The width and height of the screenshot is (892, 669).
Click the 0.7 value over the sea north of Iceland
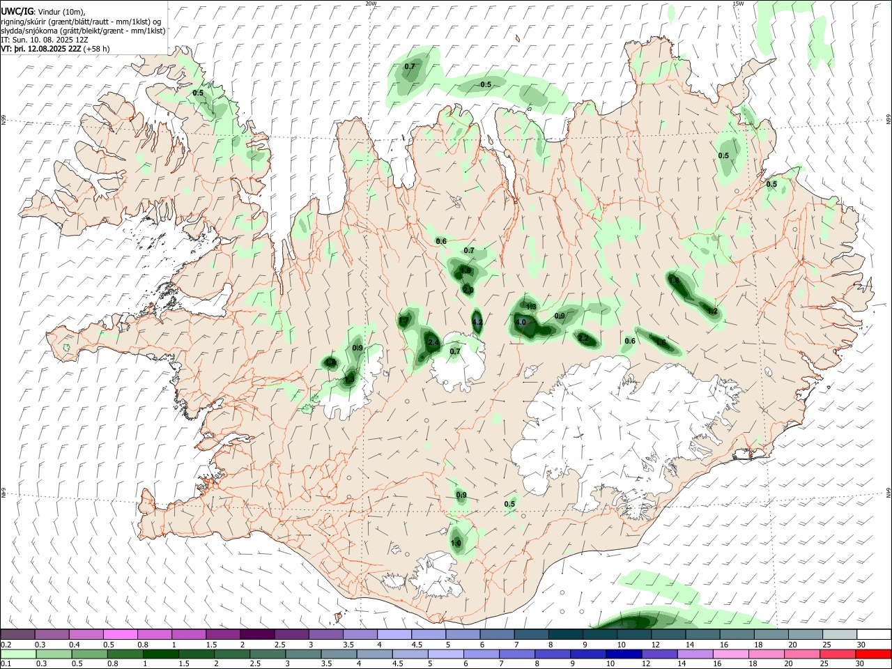point(410,66)
